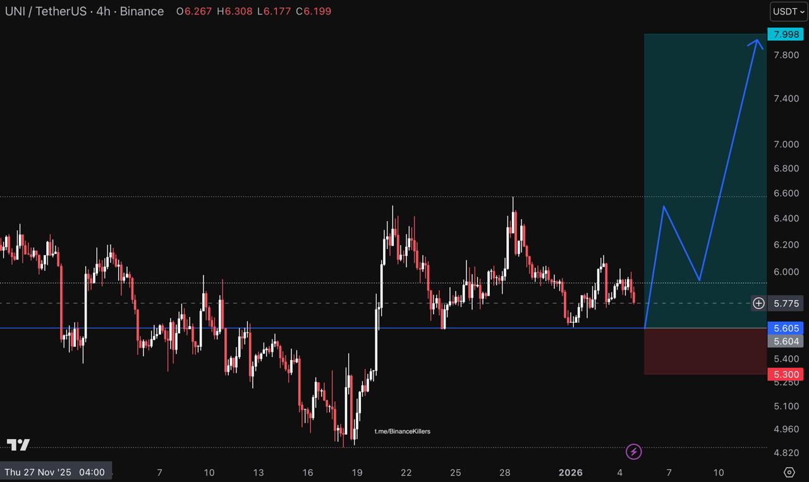The height and width of the screenshot is (482, 809).
Task: Select the red 5.300 stop-loss price label
Action: pos(785,375)
